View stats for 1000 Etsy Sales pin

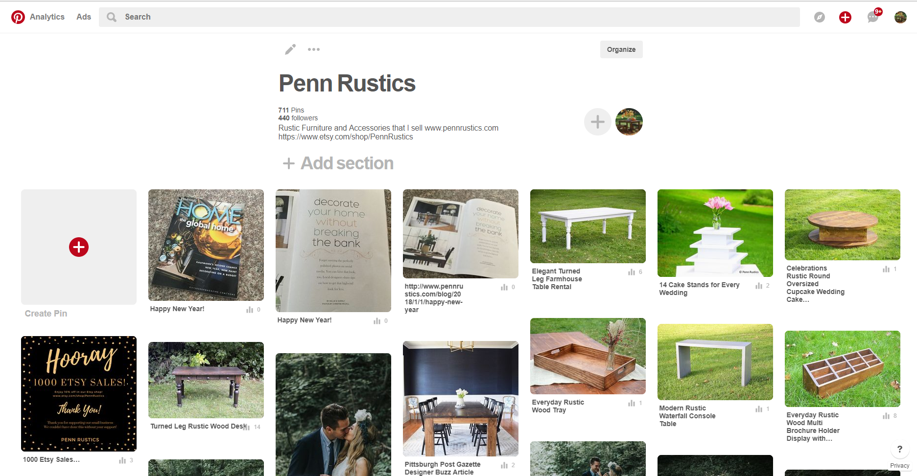[x=122, y=460]
